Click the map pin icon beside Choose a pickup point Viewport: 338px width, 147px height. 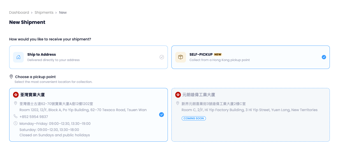(x=11, y=77)
